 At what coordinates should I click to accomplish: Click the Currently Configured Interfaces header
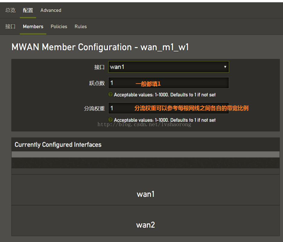58,145
